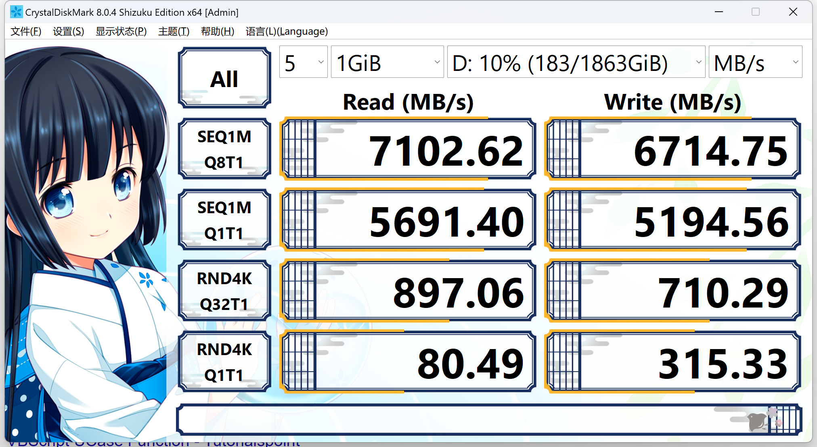Open the 文件(F) menu
Image resolution: width=817 pixels, height=447 pixels.
26,31
